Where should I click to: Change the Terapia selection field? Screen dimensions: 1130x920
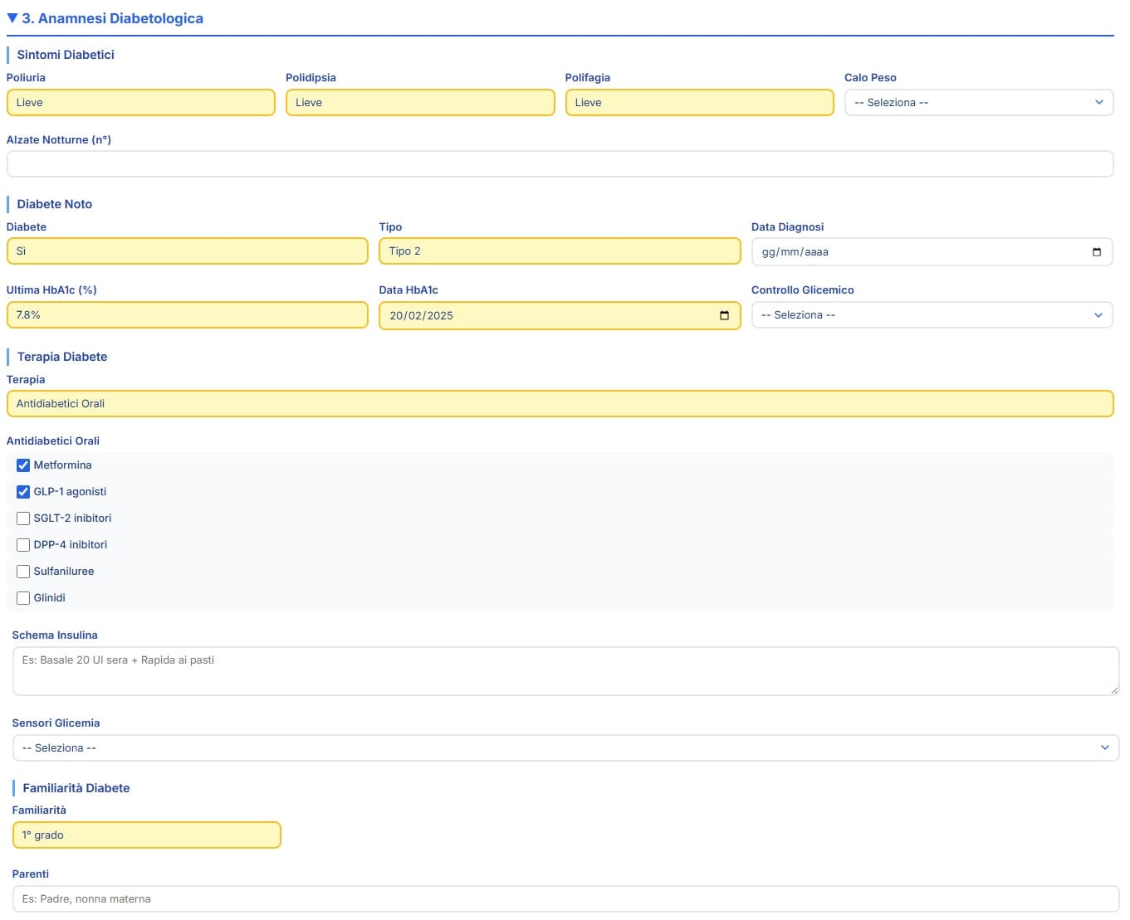pyautogui.click(x=560, y=404)
